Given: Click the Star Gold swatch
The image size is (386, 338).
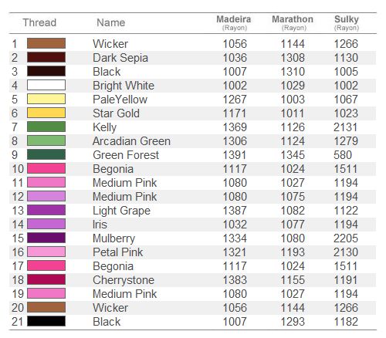Looking at the screenshot, I should pyautogui.click(x=46, y=113).
